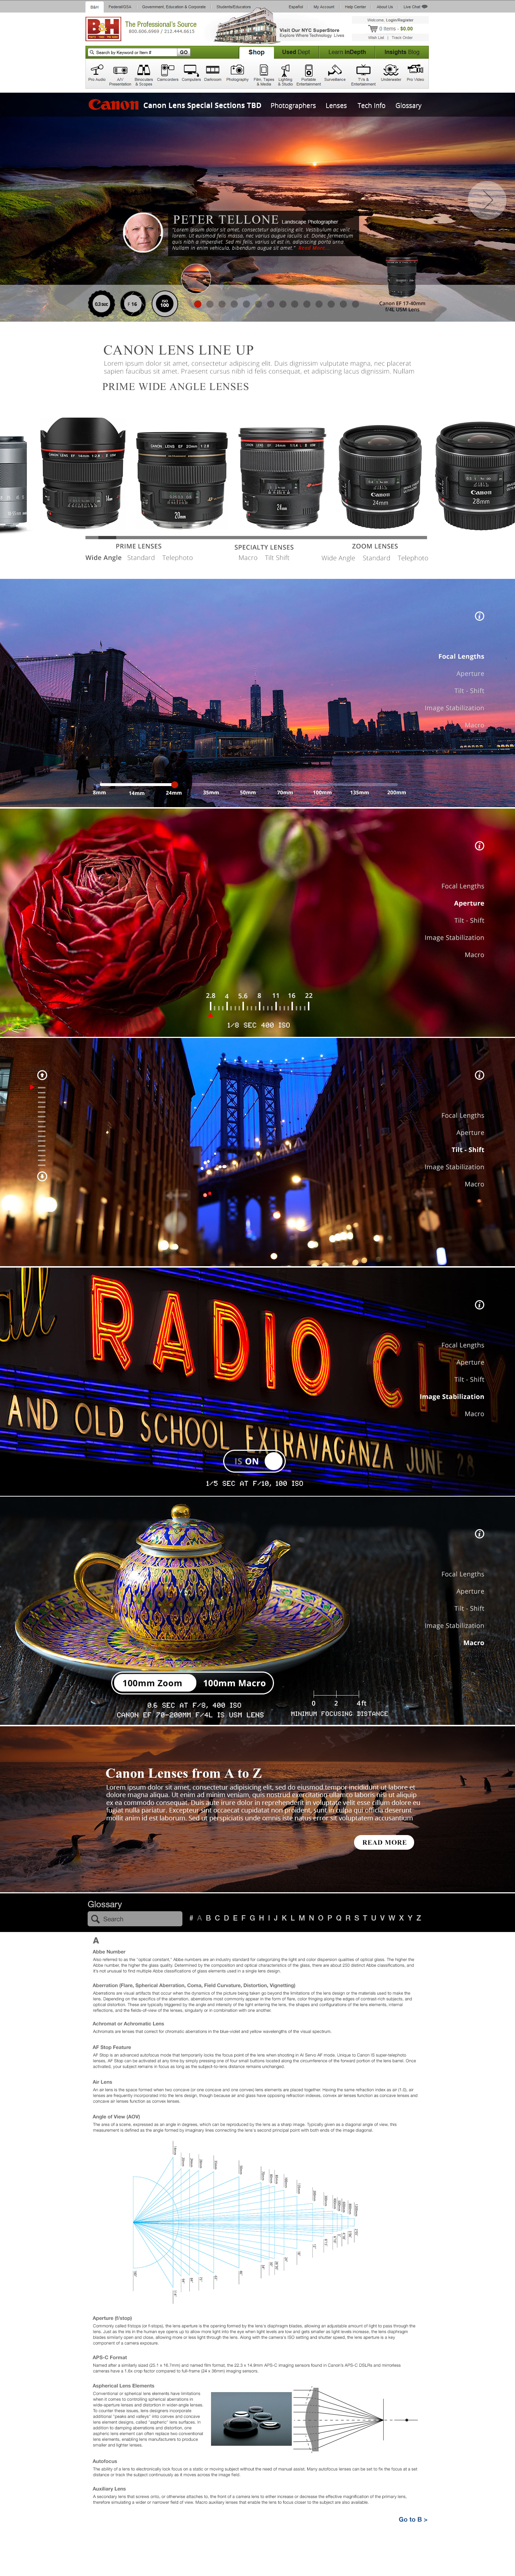
Task: Click the READ MORE button
Action: [x=384, y=1842]
